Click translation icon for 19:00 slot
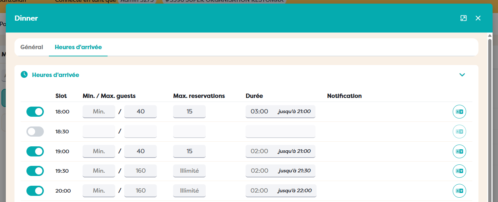The image size is (498, 202). (x=459, y=151)
